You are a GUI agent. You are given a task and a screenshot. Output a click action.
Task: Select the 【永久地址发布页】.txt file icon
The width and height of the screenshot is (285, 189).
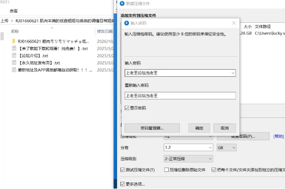(14, 63)
